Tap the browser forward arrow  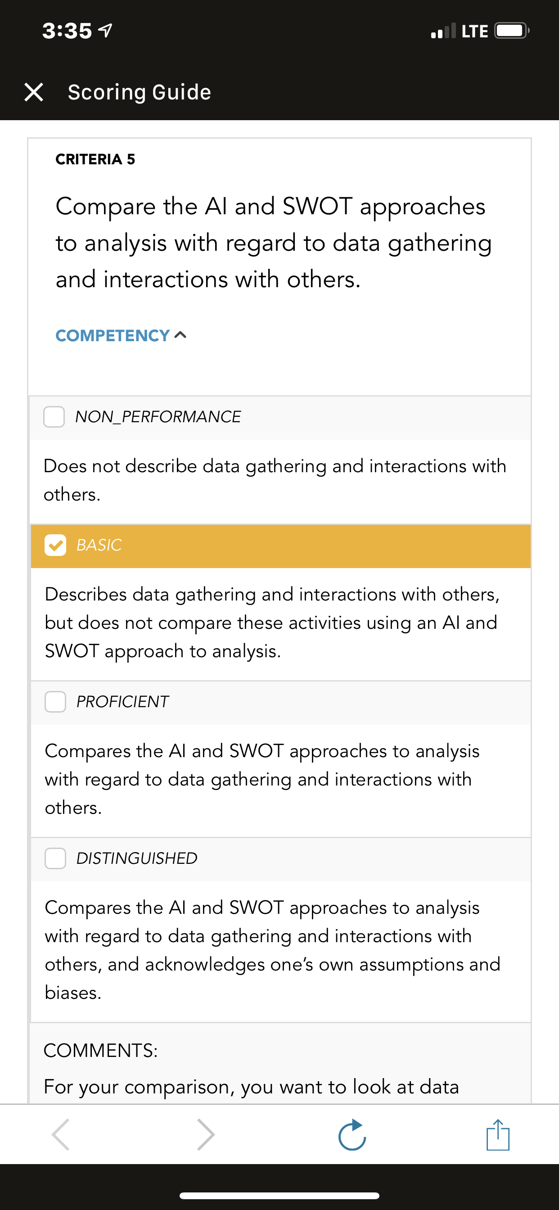coord(206,1134)
